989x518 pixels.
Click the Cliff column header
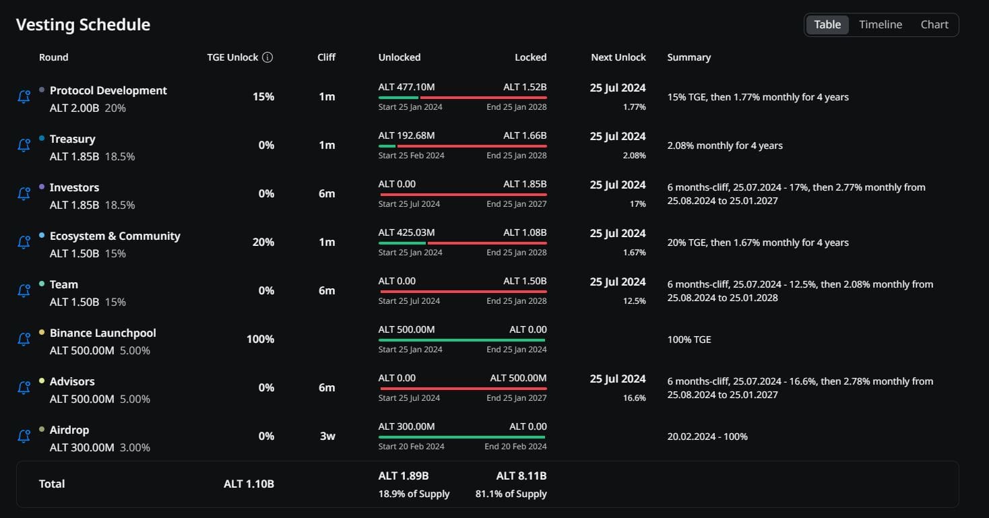coord(327,57)
